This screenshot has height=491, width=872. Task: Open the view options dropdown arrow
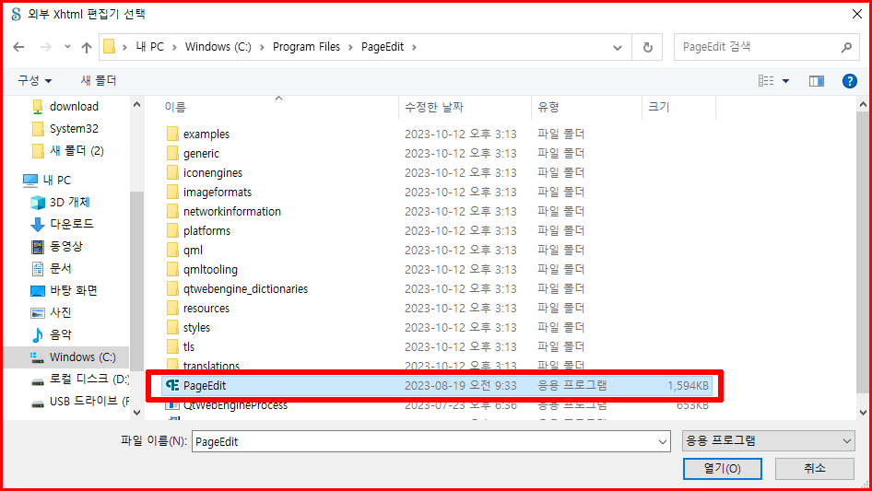785,81
